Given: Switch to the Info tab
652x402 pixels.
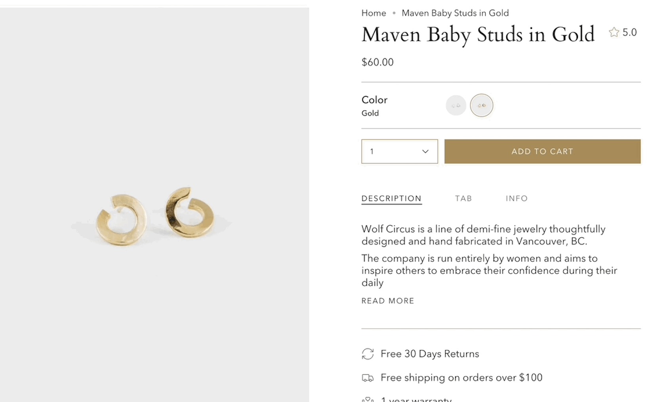Looking at the screenshot, I should click(517, 199).
